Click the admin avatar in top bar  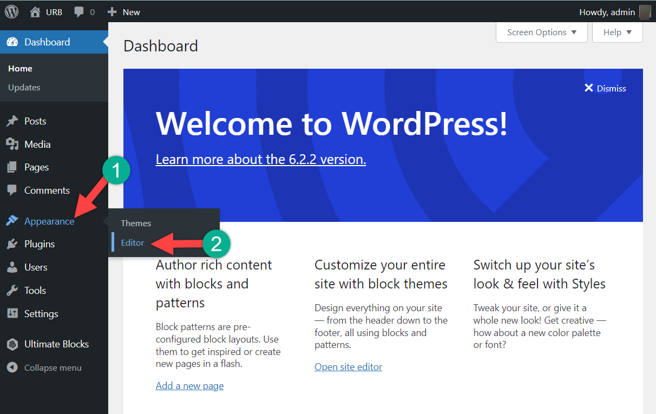pos(645,12)
